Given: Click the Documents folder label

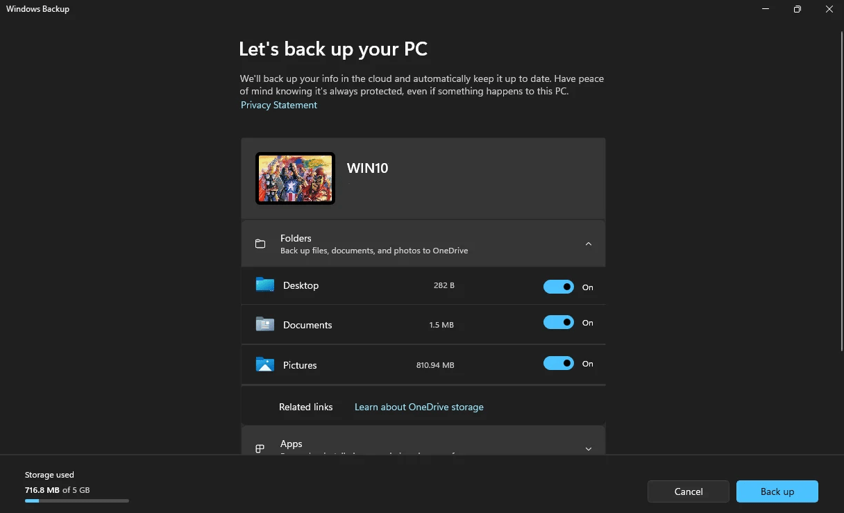Looking at the screenshot, I should [x=307, y=325].
